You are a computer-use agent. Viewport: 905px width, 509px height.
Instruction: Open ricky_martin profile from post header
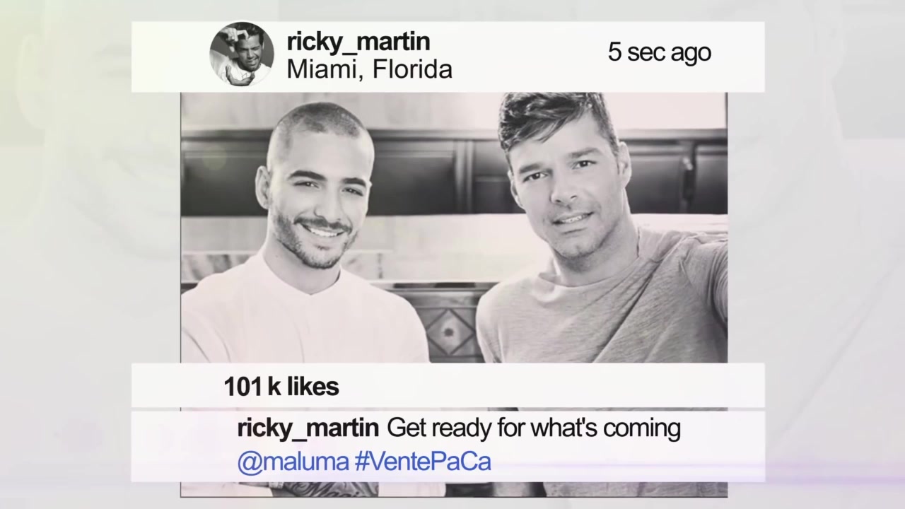(358, 42)
